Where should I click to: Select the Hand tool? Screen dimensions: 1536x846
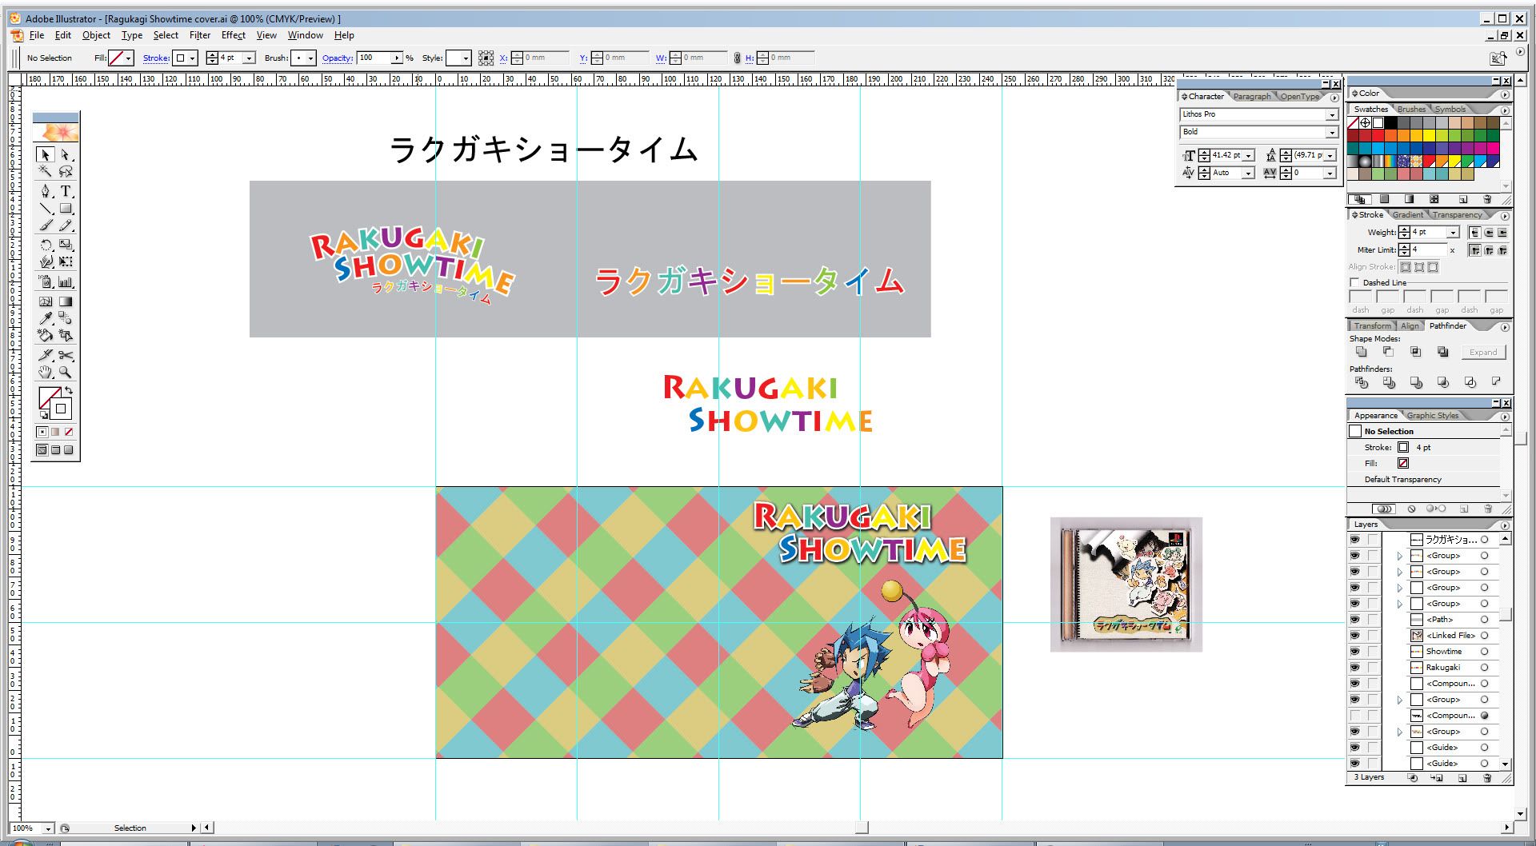click(x=46, y=372)
